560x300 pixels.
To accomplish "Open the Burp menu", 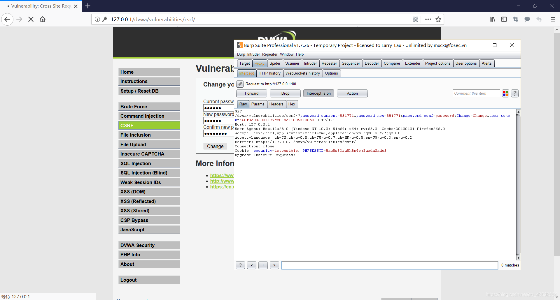I will [x=241, y=54].
